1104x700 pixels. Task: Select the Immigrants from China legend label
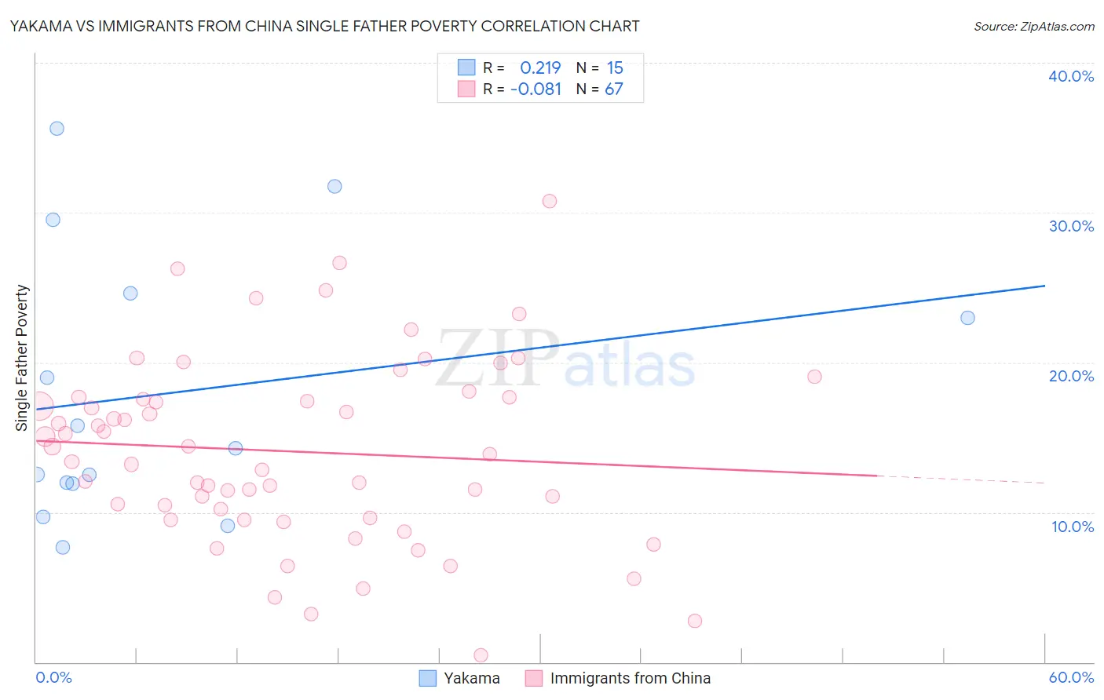point(631,678)
